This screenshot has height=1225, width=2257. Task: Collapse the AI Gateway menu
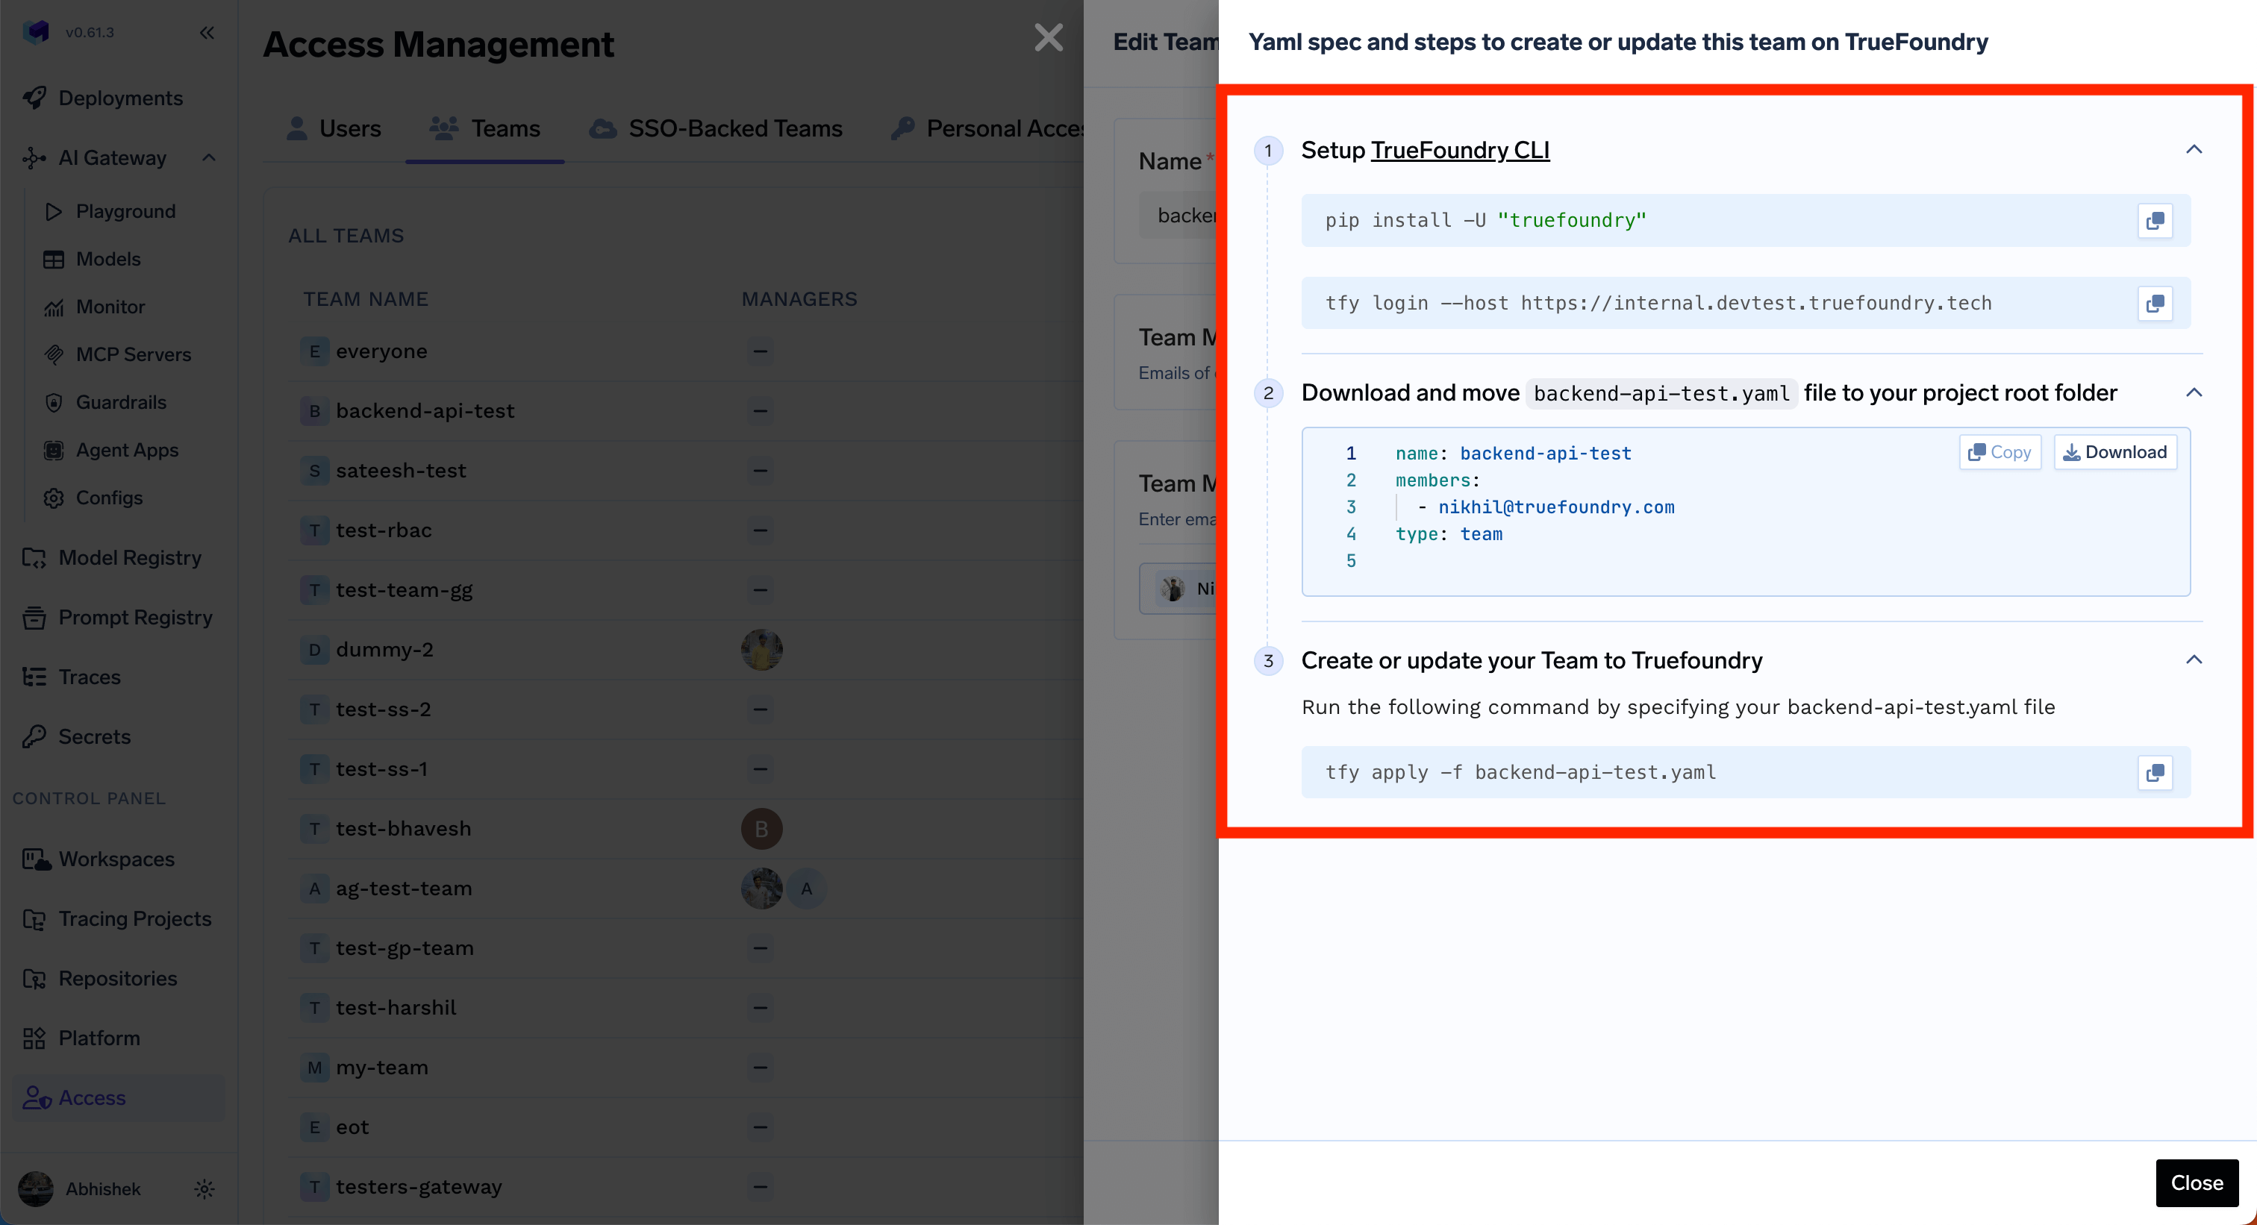[208, 157]
